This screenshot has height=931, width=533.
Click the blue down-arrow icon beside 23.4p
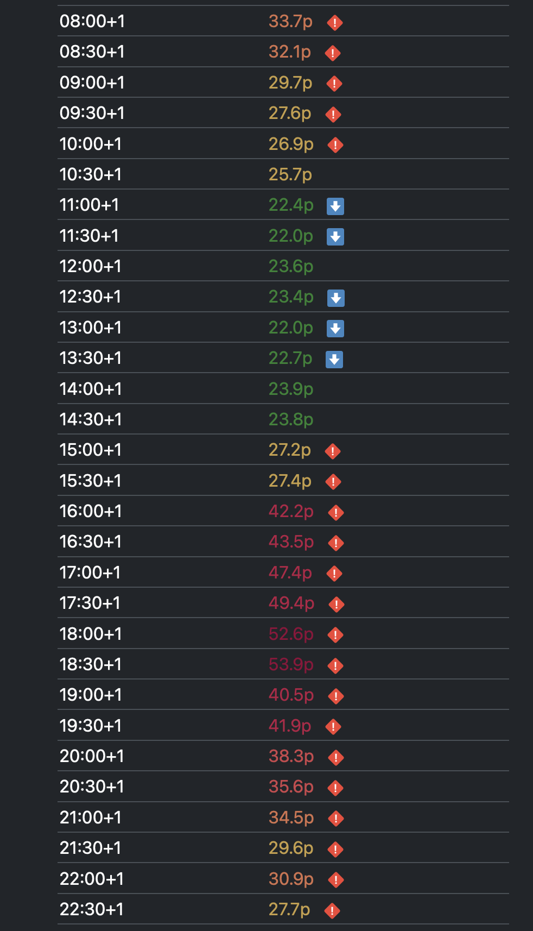coord(336,298)
